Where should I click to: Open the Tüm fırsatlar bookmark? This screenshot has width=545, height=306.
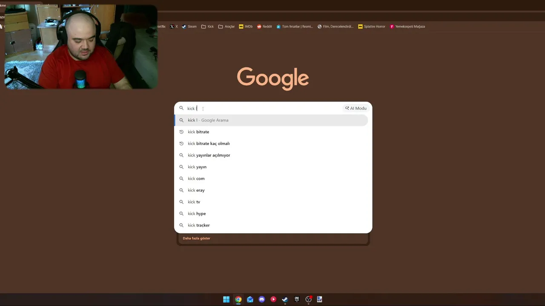(295, 26)
